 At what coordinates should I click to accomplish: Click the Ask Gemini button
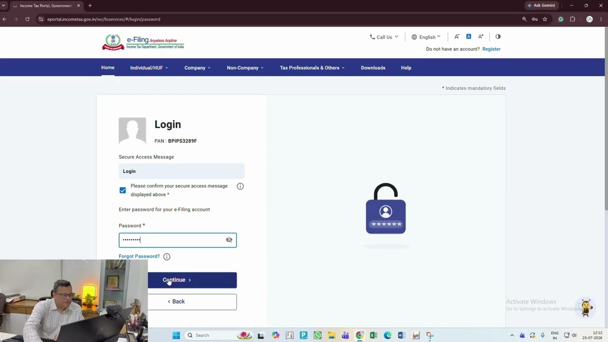541,5
